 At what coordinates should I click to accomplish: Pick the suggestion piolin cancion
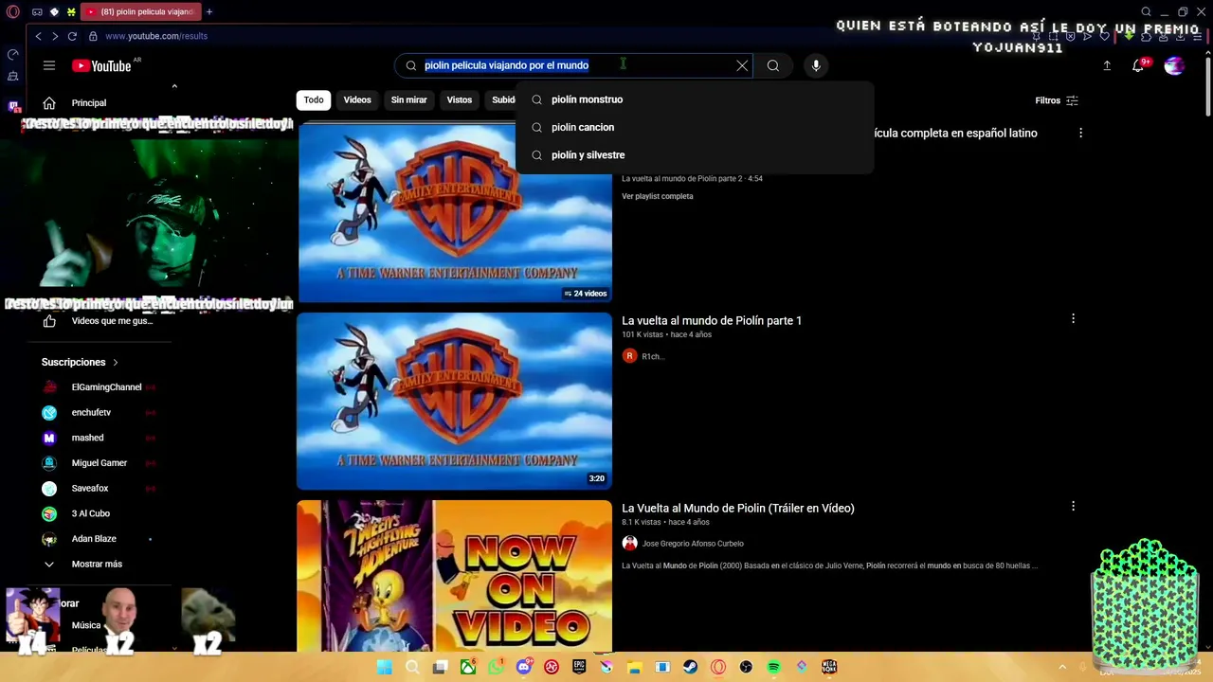pos(694,127)
